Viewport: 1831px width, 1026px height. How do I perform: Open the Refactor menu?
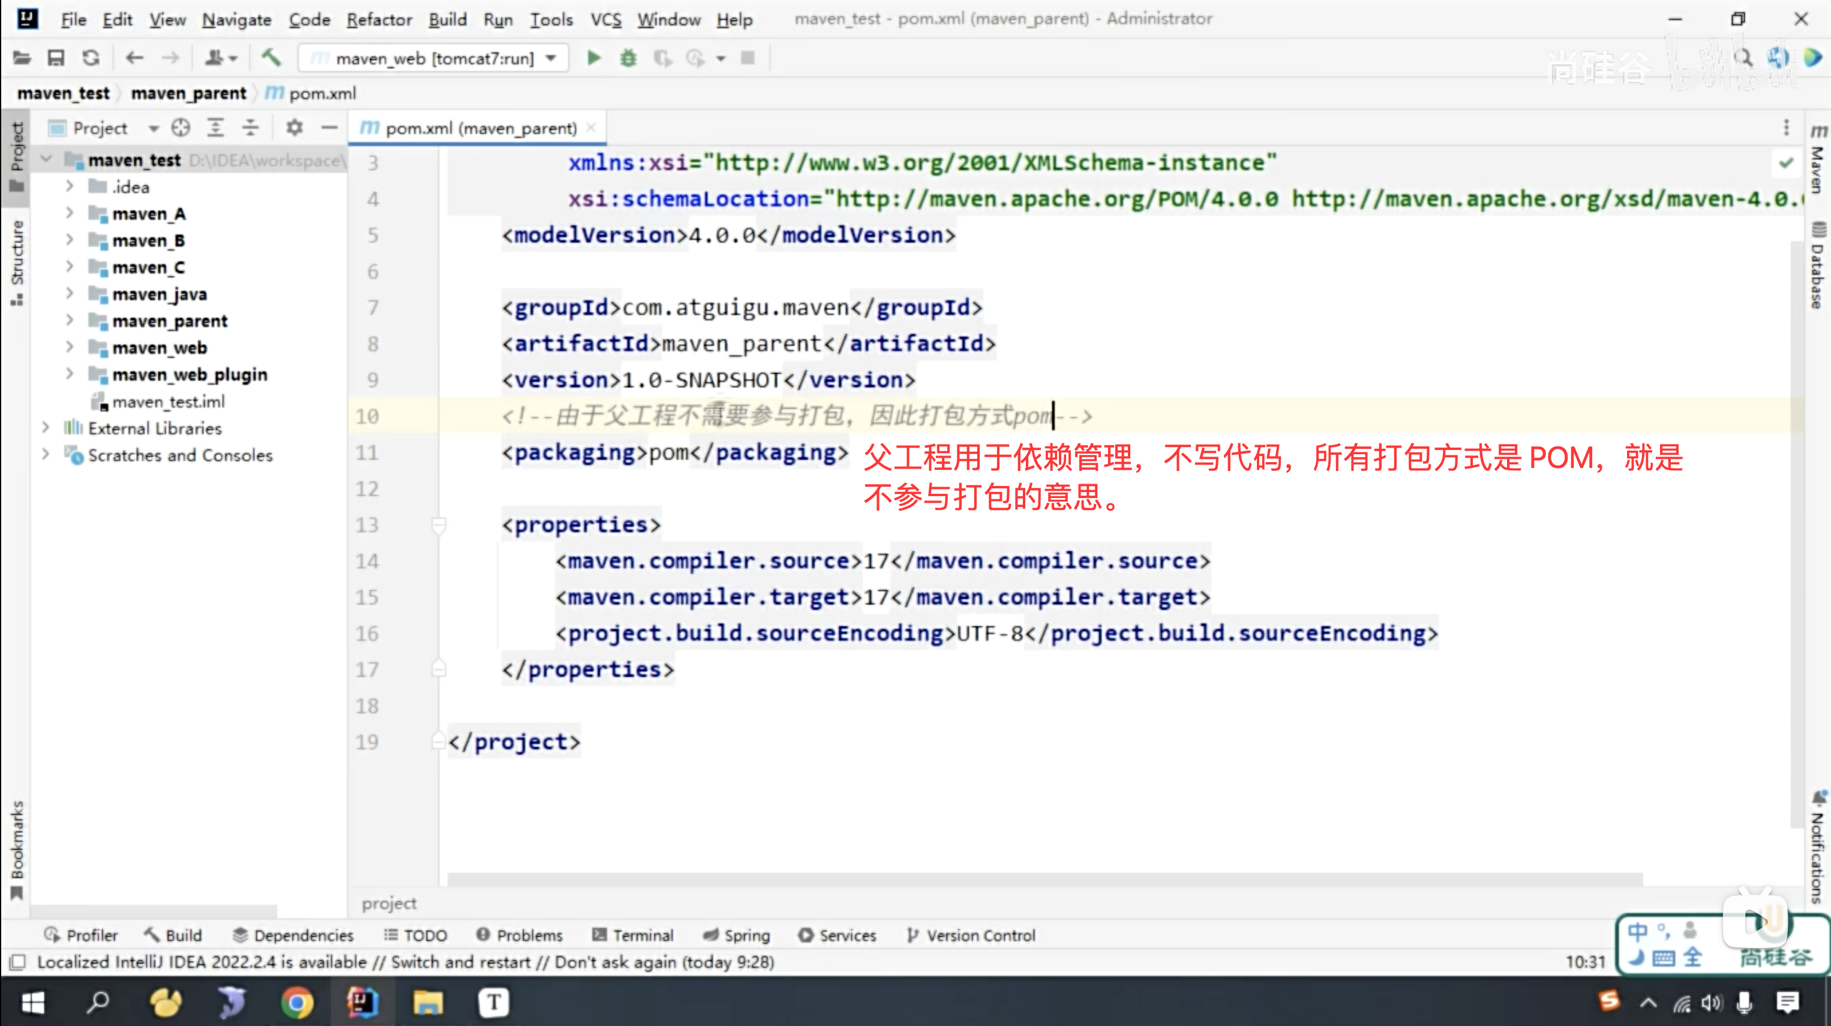(379, 19)
